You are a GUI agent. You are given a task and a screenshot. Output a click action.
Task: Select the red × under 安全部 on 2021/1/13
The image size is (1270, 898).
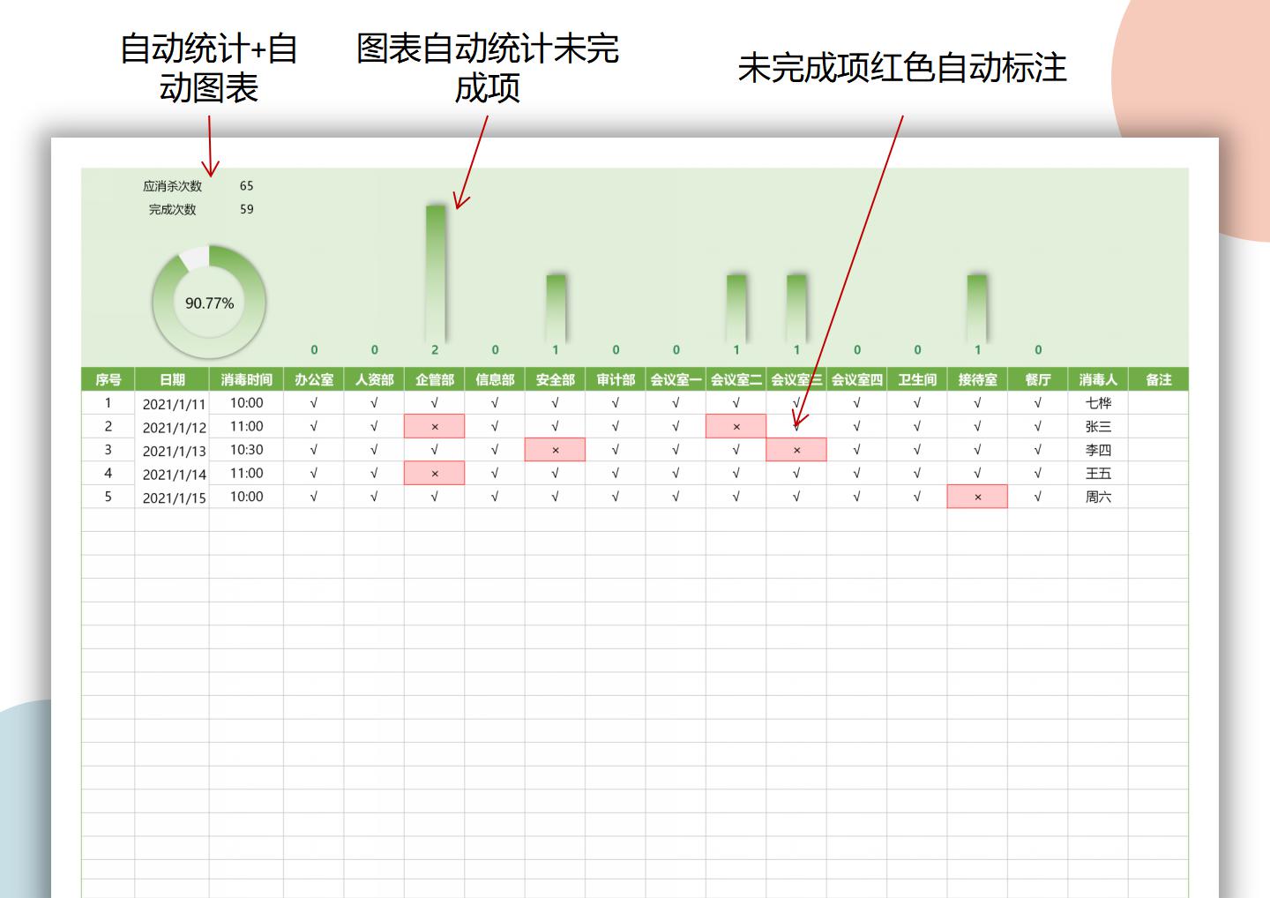(x=555, y=450)
